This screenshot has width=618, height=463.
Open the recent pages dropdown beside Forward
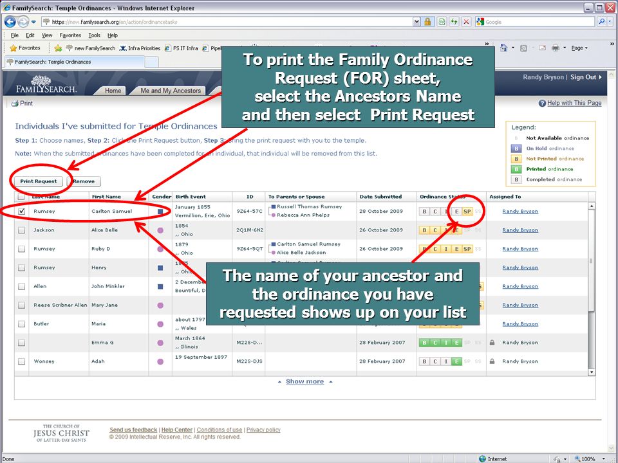(33, 22)
